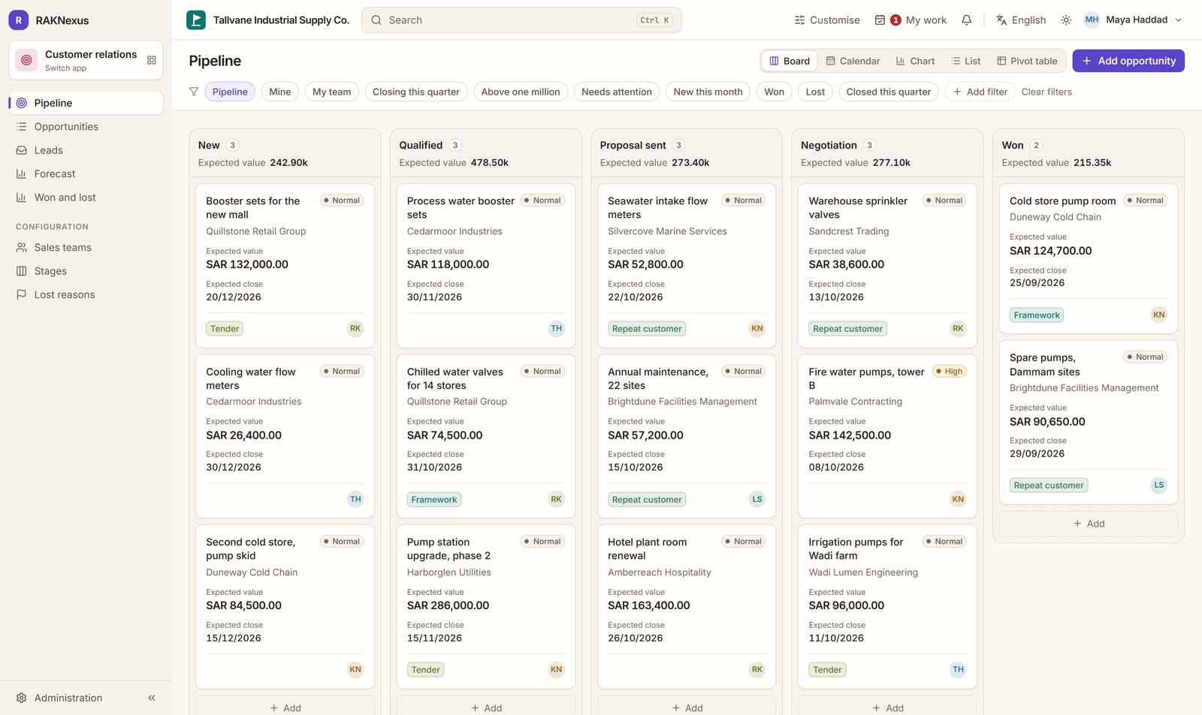Image resolution: width=1202 pixels, height=715 pixels.
Task: Open the Forecast sidebar item
Action: (86, 174)
